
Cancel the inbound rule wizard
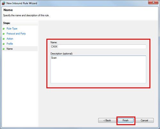144,120
